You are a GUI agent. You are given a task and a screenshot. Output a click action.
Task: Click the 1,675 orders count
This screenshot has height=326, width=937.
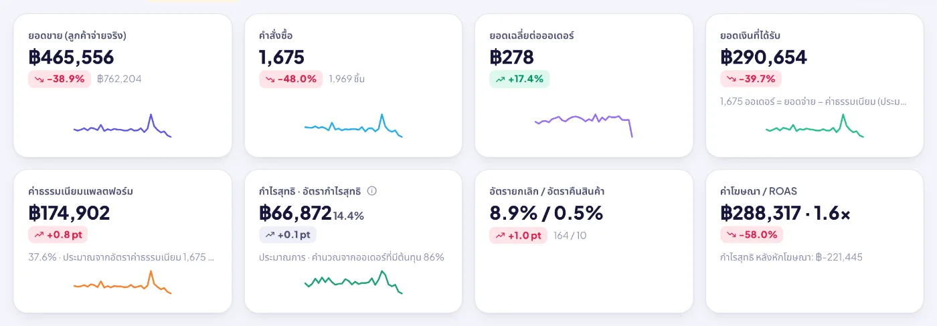(282, 57)
